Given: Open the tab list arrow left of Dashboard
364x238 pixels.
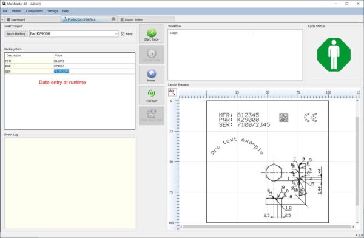Looking at the screenshot, I should (x=2, y=20).
